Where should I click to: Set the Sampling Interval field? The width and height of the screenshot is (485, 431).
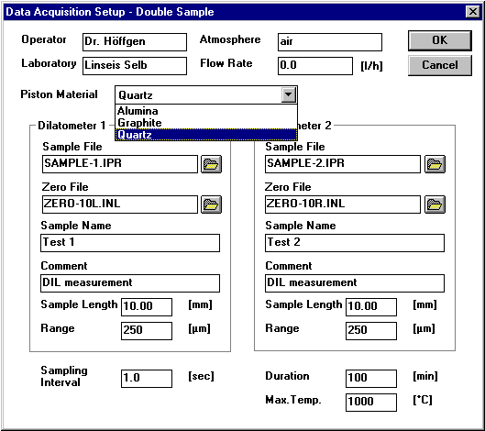(x=147, y=379)
